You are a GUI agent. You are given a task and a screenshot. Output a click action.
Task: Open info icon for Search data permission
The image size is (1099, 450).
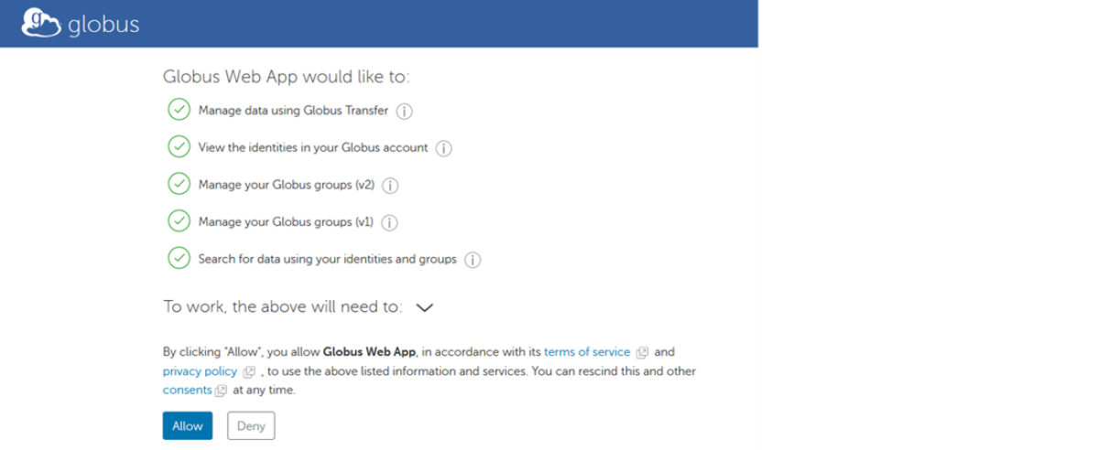(x=472, y=260)
